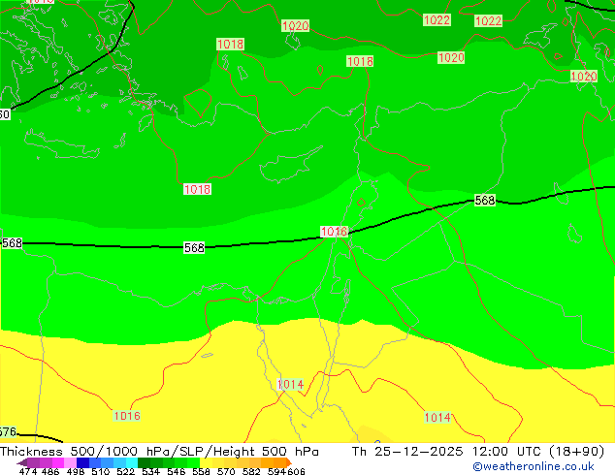
Task: Pick the light pink legend swatch
Action: tap(70, 462)
